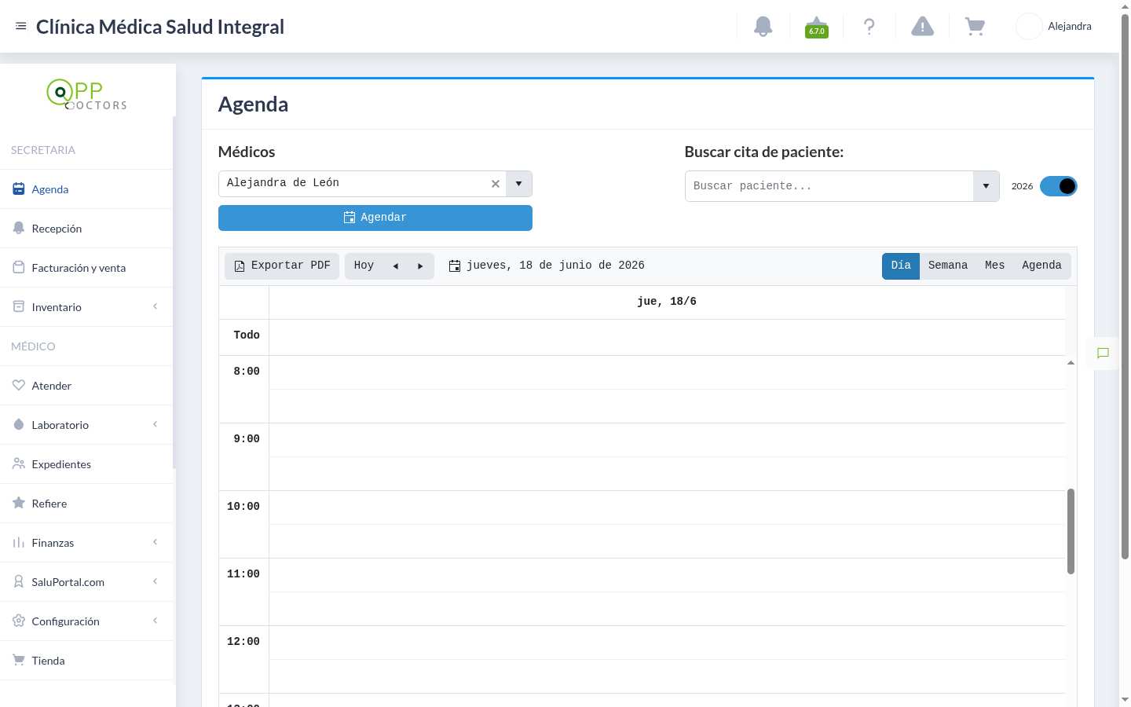Click the calendar vertical scrollbar thumb
This screenshot has width=1131, height=707.
coord(1071,532)
